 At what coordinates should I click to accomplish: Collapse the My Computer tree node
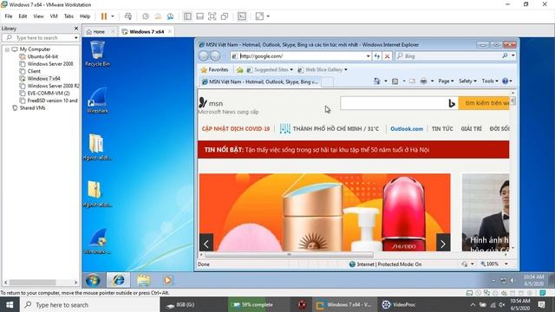point(7,49)
